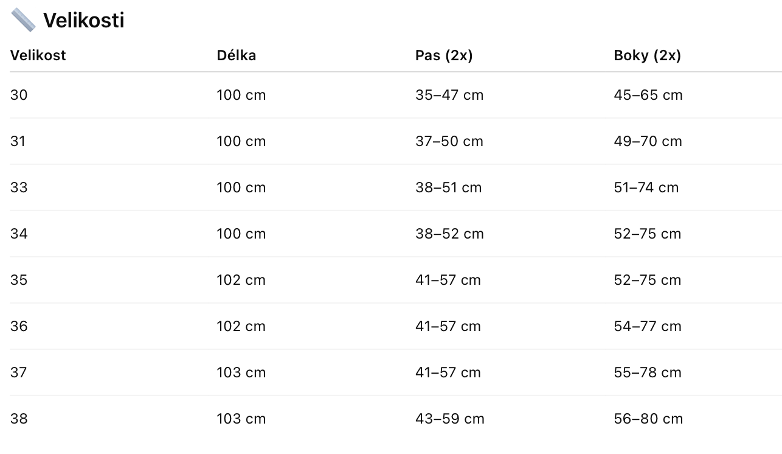Click the Velikosti heading text
This screenshot has width=782, height=454.
(83, 20)
